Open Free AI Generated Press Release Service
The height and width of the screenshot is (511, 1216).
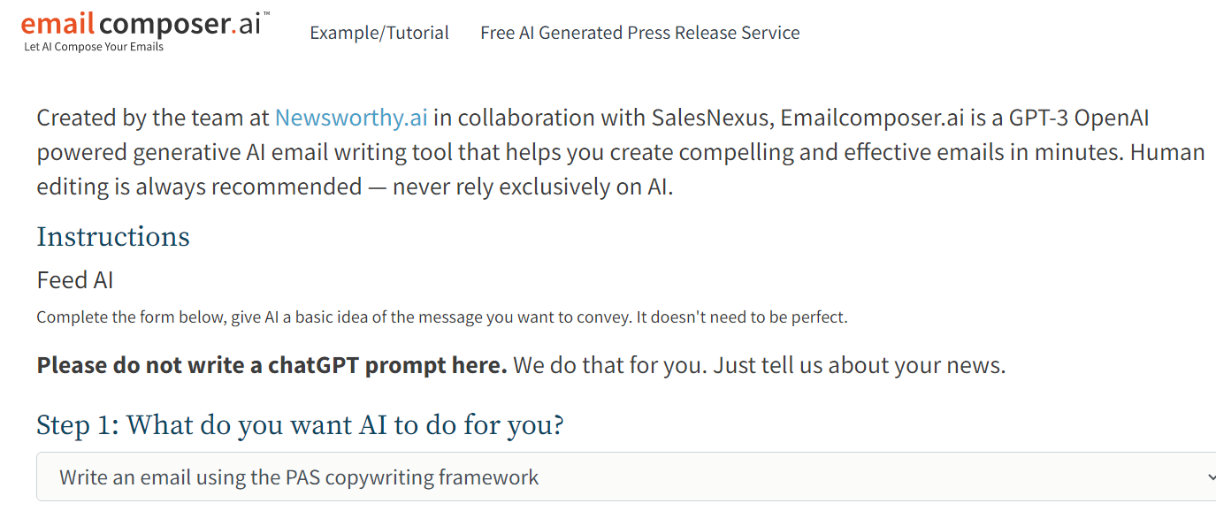[x=640, y=33]
